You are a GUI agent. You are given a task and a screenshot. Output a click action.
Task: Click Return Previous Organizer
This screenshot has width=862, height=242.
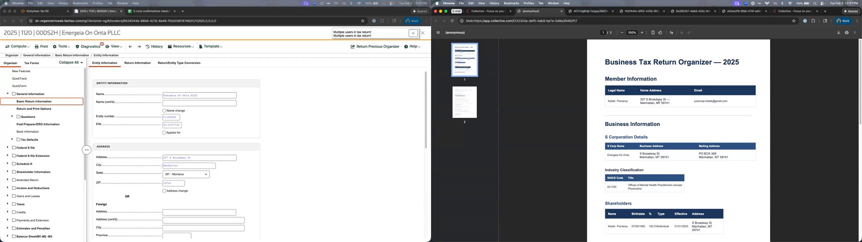(x=375, y=47)
